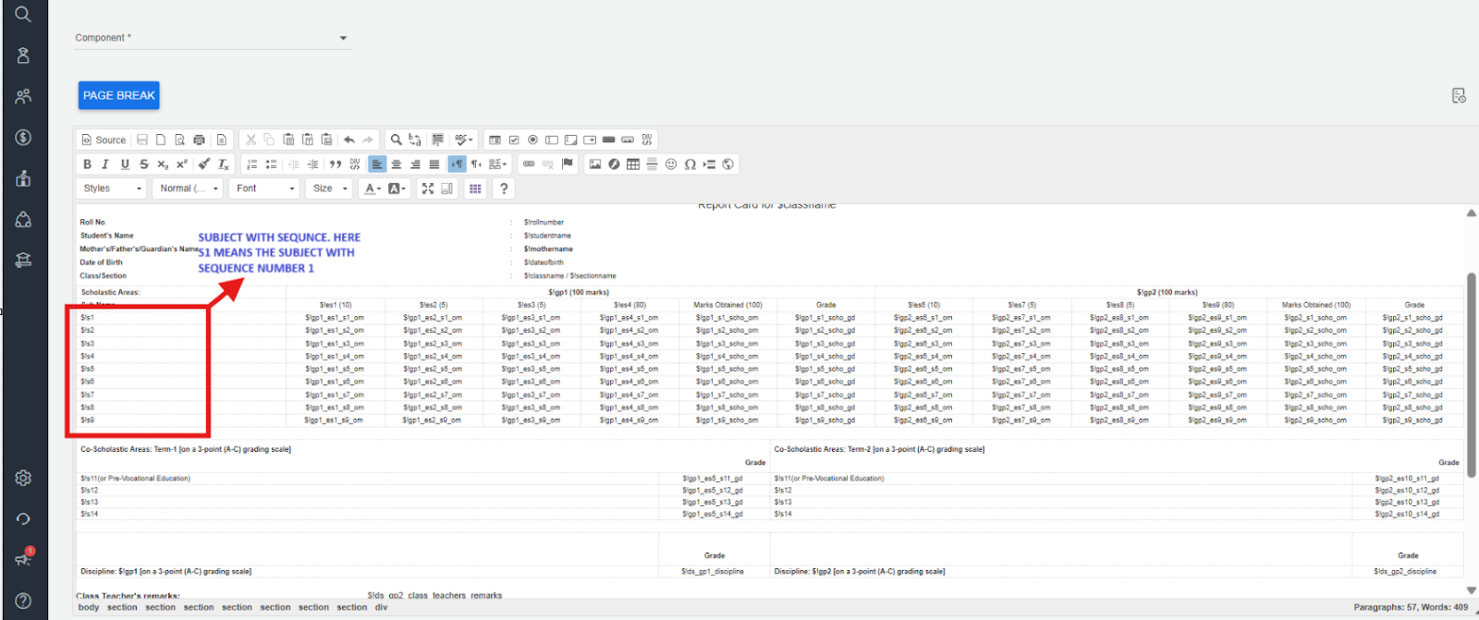The height and width of the screenshot is (620, 1479).
Task: Open the Component dropdown
Action: tap(213, 38)
